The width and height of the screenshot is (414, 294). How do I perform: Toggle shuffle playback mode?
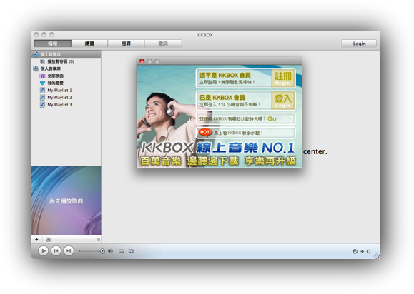[121, 251]
